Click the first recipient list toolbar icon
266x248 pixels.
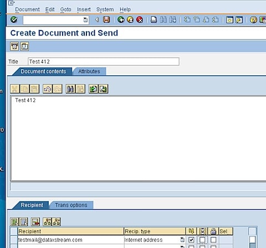tap(14, 221)
